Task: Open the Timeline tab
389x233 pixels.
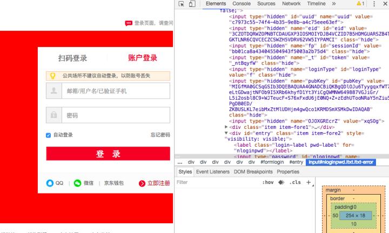Action: coord(316,4)
